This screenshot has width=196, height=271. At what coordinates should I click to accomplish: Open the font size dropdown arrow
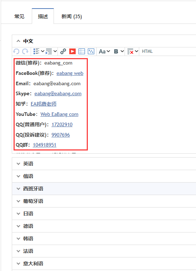click(108, 51)
